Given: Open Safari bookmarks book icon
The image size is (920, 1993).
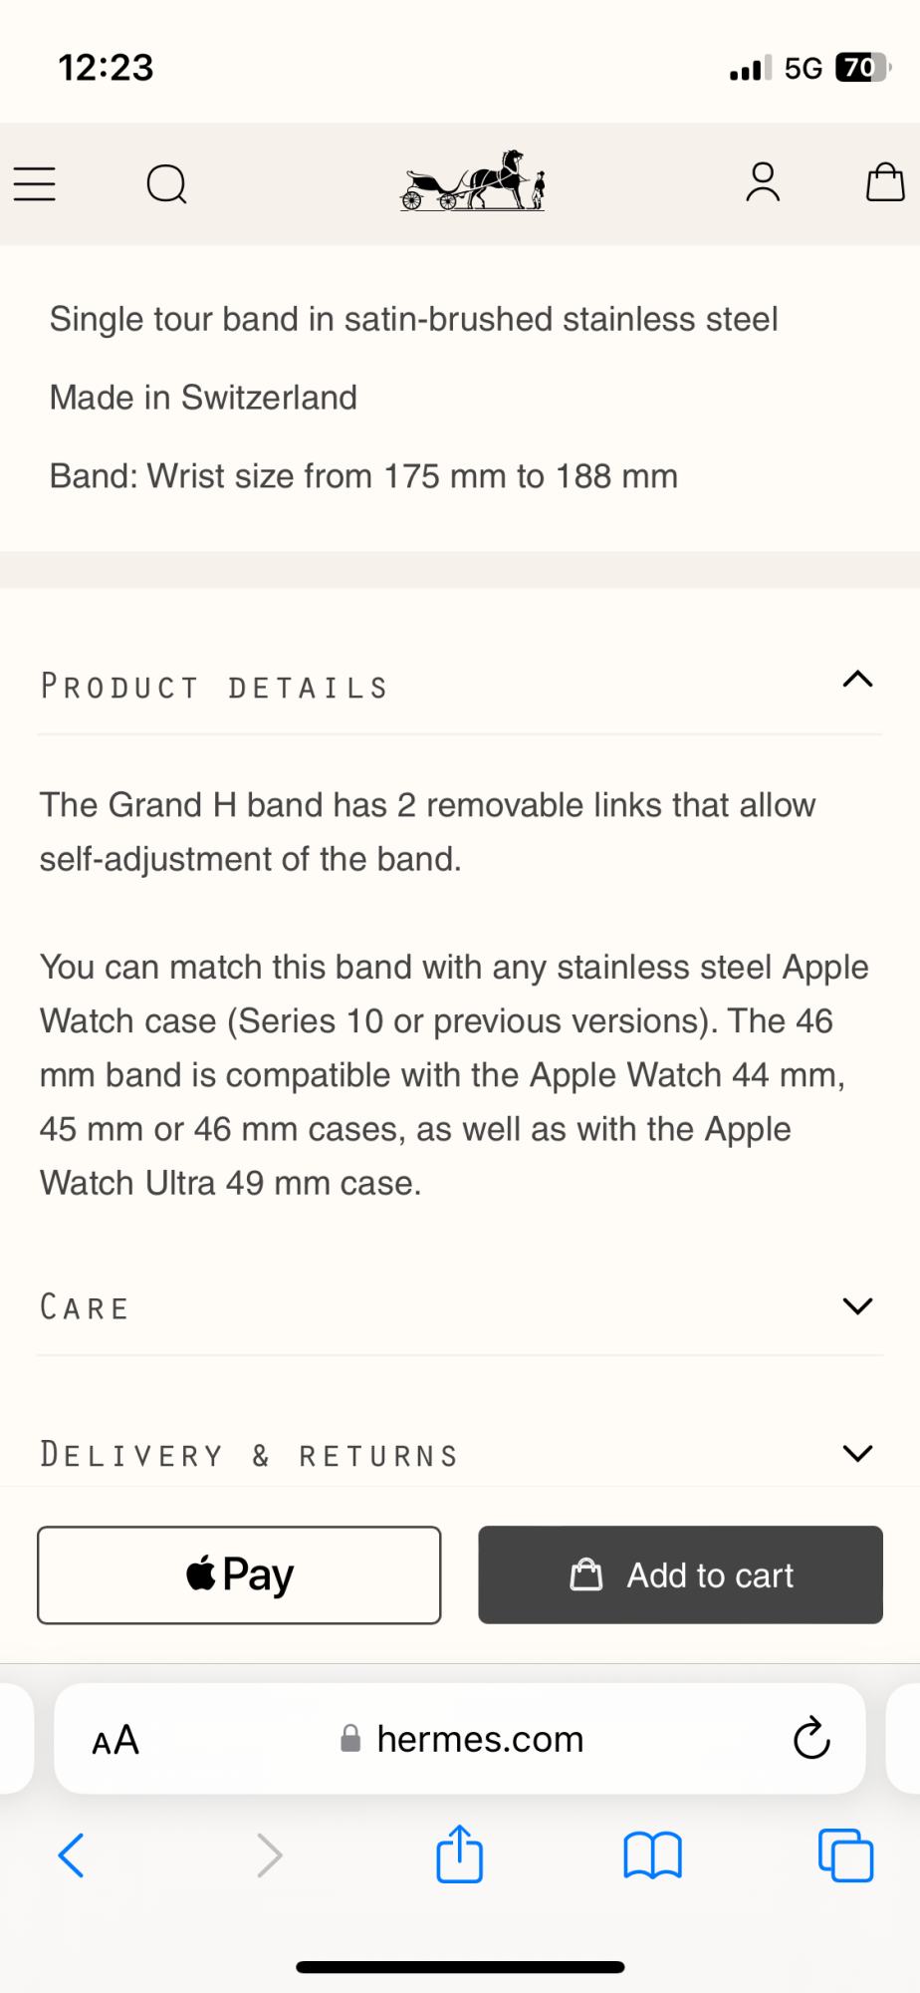Looking at the screenshot, I should (x=652, y=1855).
